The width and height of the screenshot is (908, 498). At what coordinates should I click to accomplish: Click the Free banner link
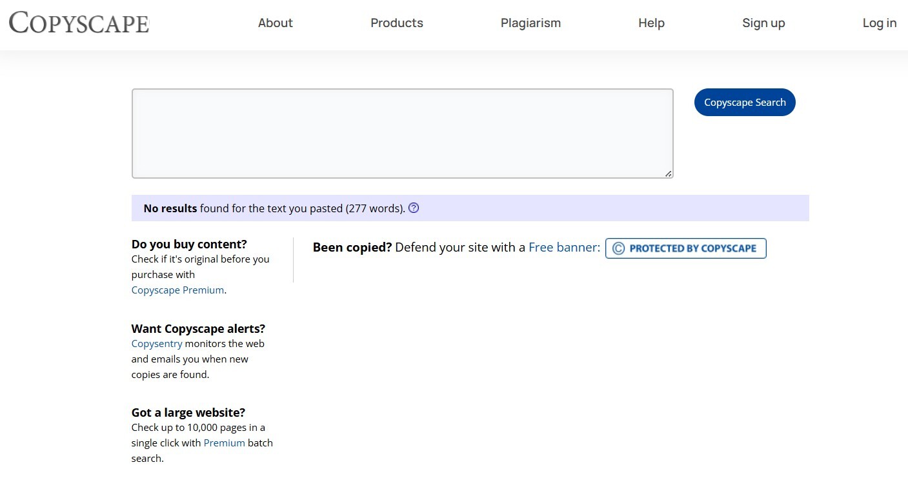(561, 247)
